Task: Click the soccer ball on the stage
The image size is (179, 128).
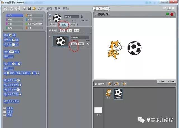Action: (134, 48)
